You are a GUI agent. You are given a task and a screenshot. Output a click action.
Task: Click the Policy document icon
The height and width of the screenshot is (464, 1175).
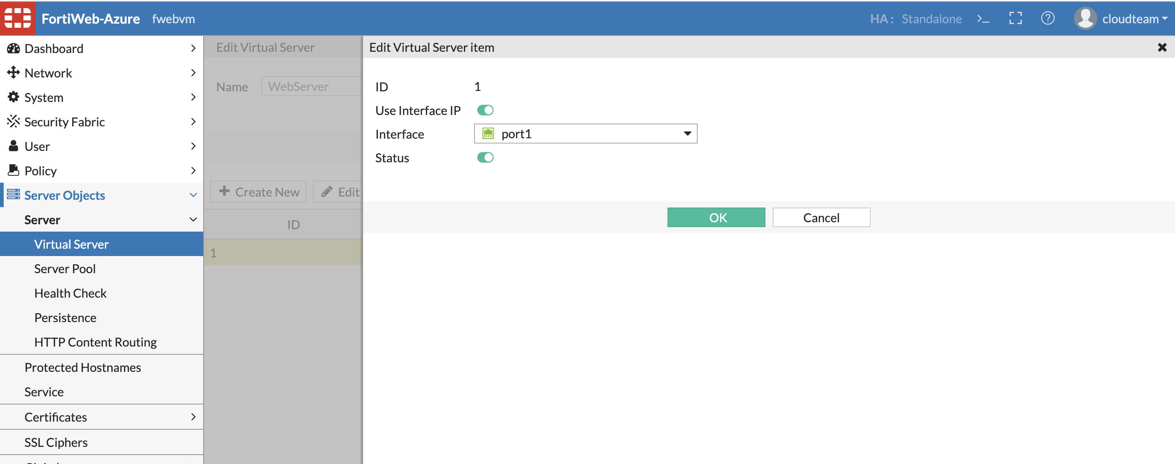coord(13,170)
